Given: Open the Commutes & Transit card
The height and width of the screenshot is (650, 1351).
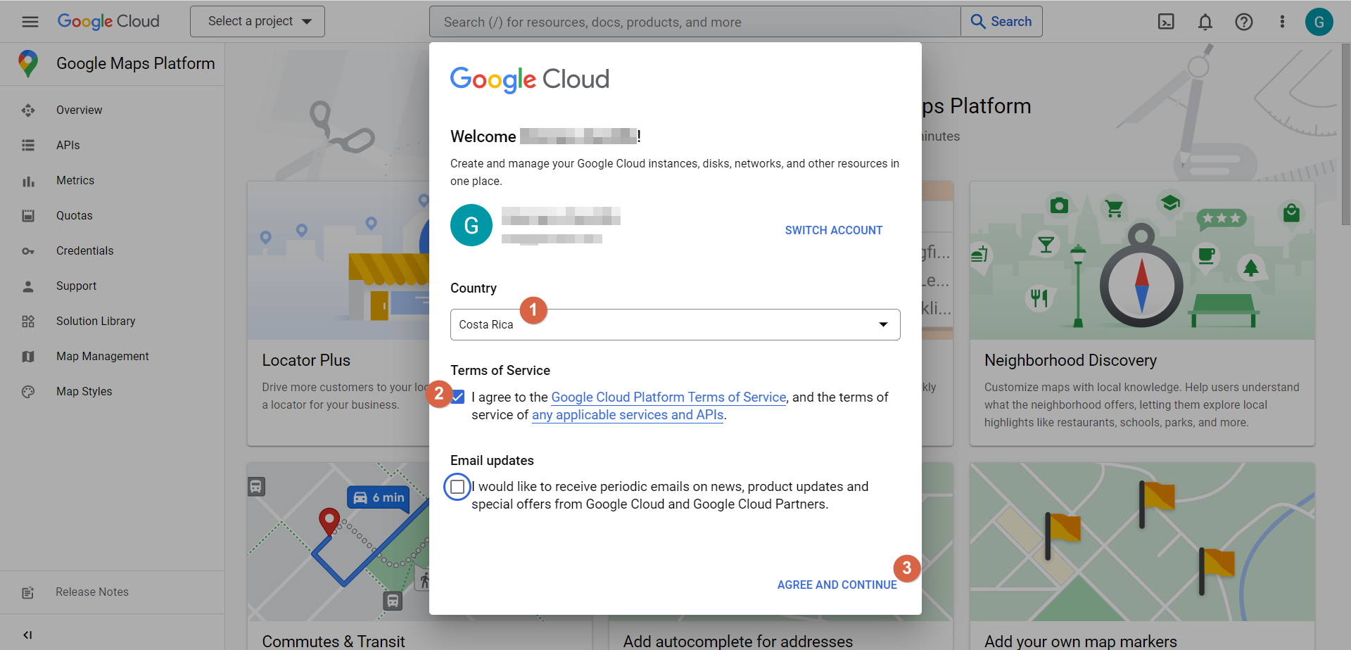Looking at the screenshot, I should tap(338, 556).
